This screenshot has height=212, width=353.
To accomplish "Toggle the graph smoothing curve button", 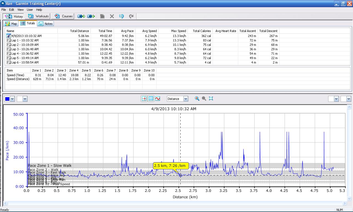I will coord(157,99).
